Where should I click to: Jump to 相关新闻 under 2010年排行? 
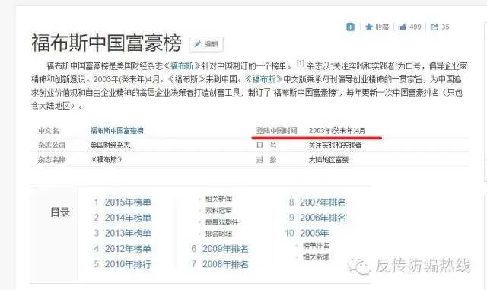click(218, 199)
